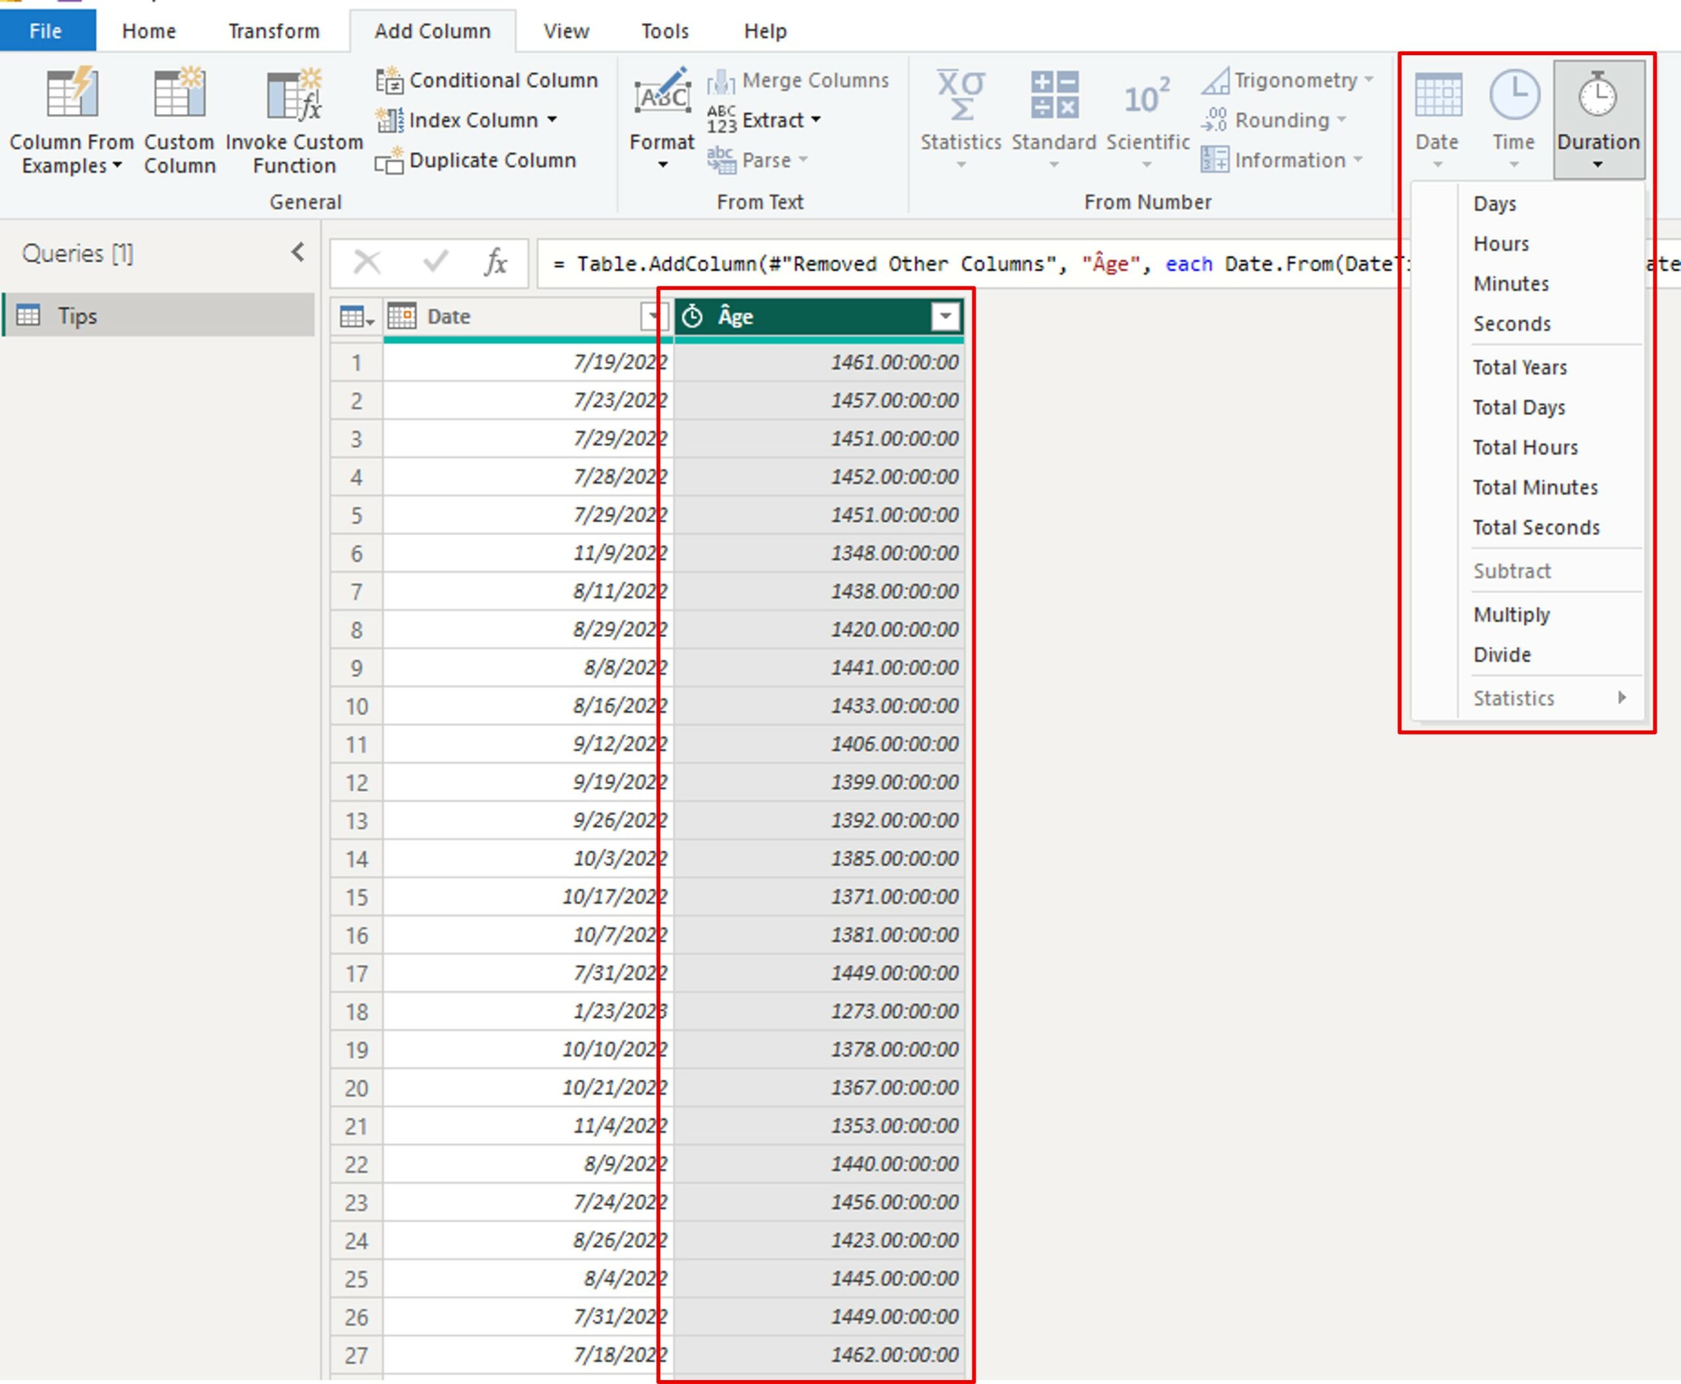This screenshot has height=1384, width=1681.
Task: Click the Date column type icon
Action: pyautogui.click(x=402, y=316)
